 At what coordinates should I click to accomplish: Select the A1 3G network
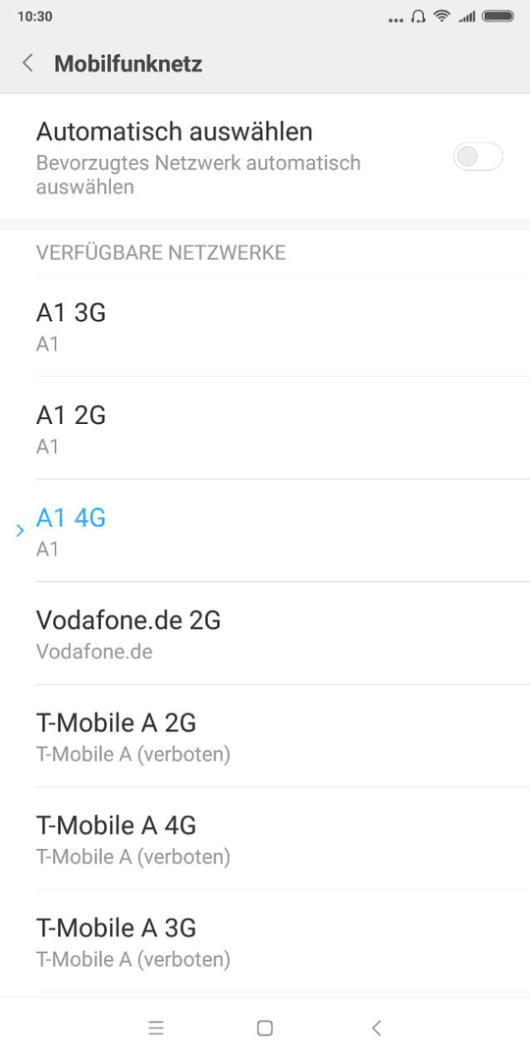(x=265, y=326)
